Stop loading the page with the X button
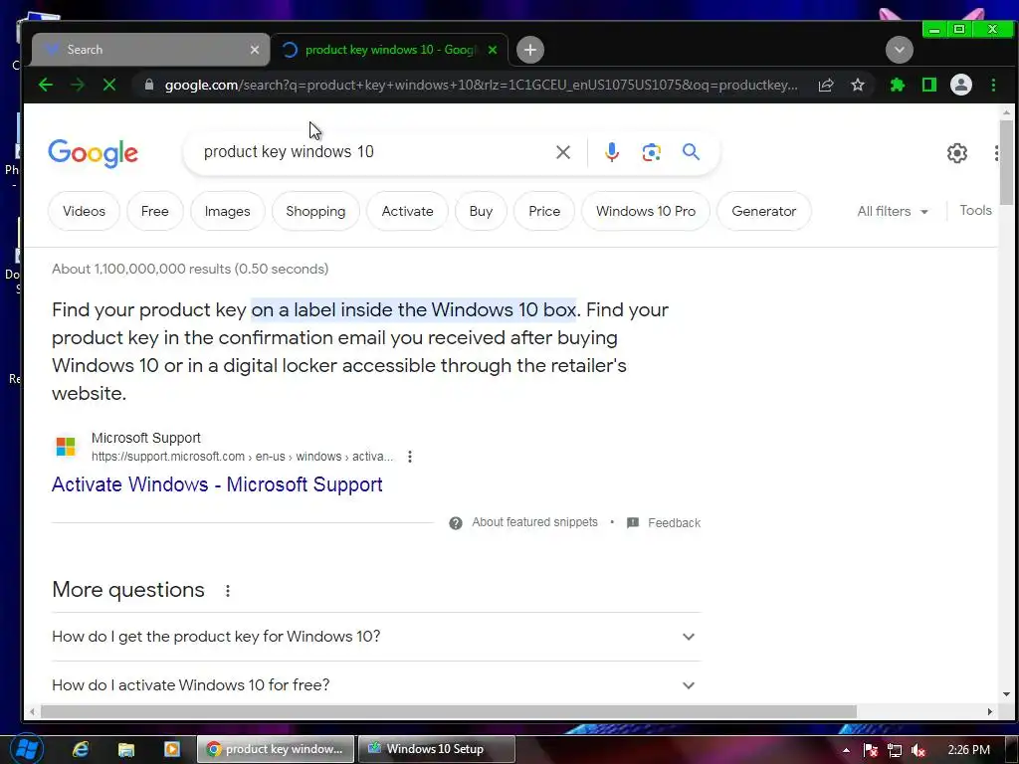Image resolution: width=1019 pixels, height=764 pixels. pos(109,86)
